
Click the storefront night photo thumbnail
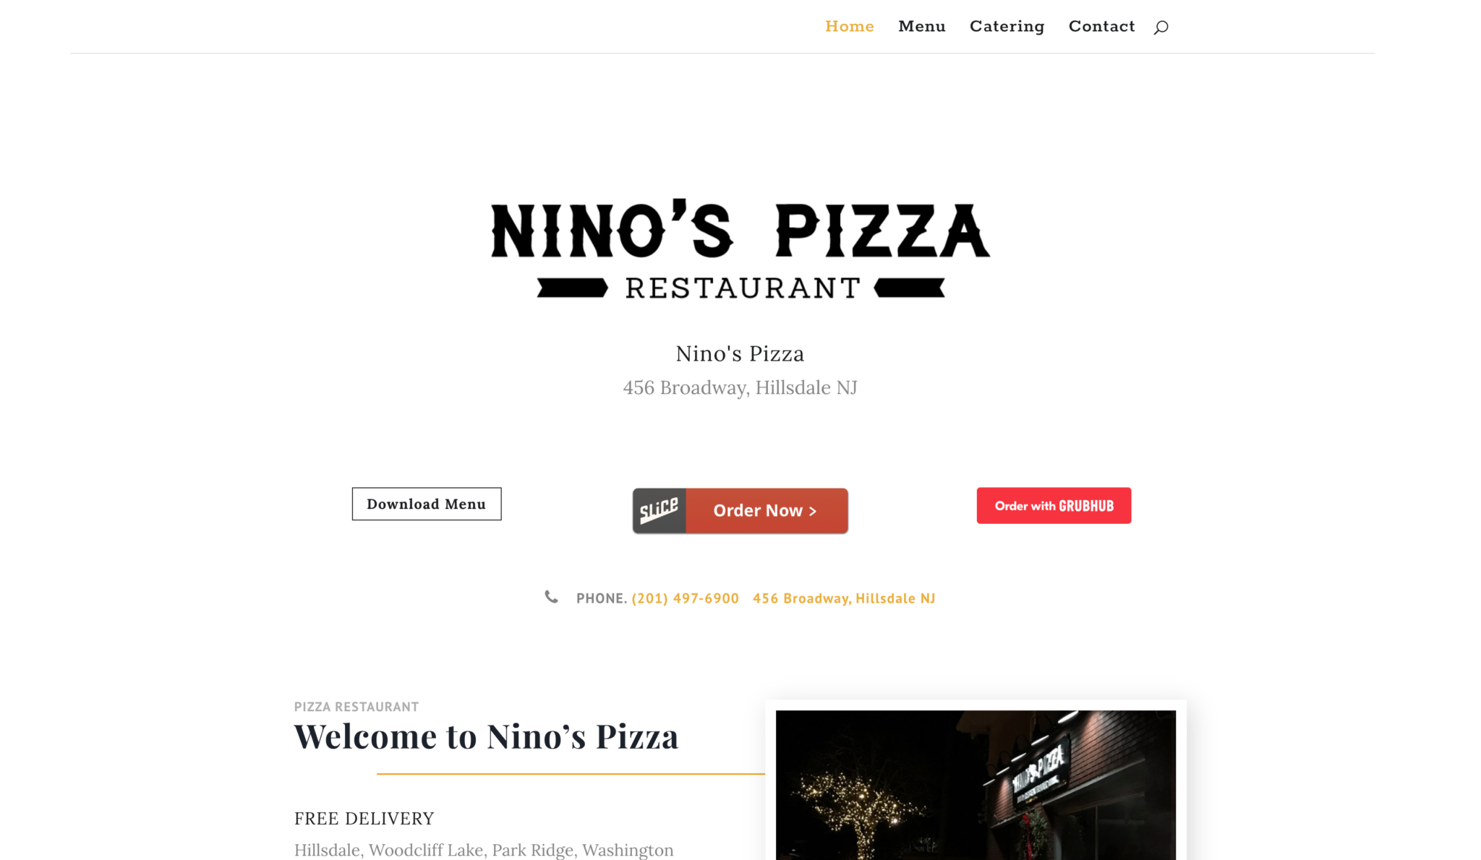(976, 785)
